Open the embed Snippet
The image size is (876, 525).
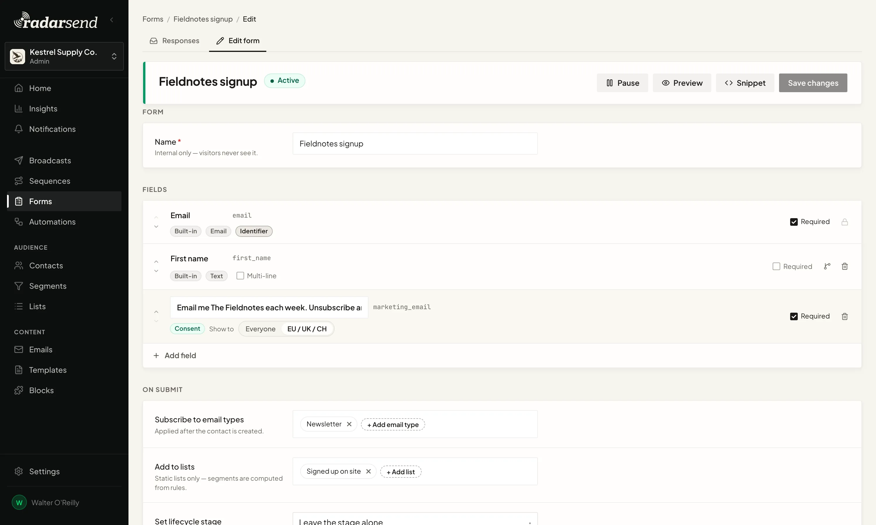tap(745, 83)
